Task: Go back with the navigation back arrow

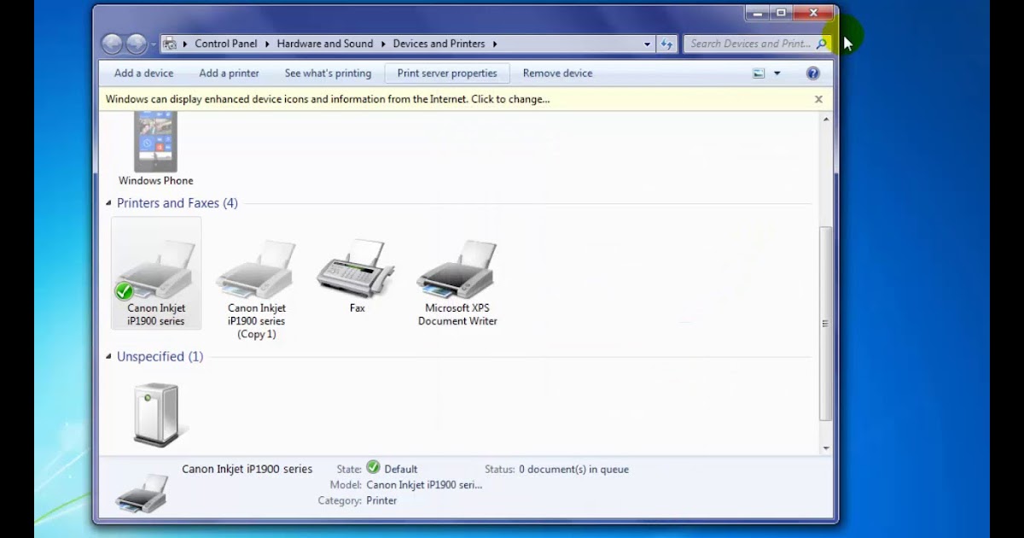Action: [x=112, y=44]
